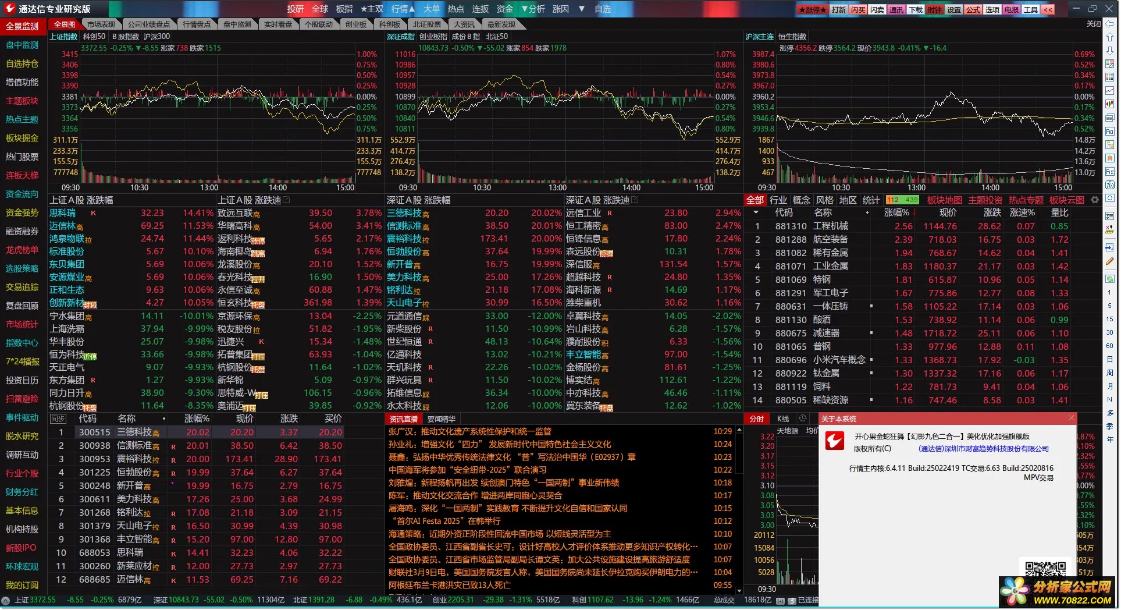The height and width of the screenshot is (610, 1121).
Task: Click the status bar icon left of 上证
Action: point(6,600)
